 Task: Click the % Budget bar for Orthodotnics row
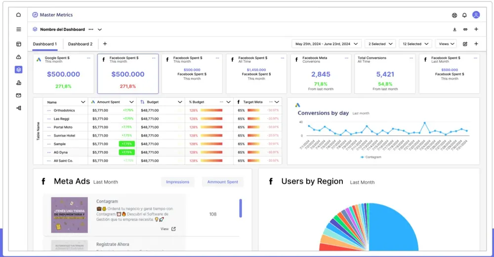point(211,110)
